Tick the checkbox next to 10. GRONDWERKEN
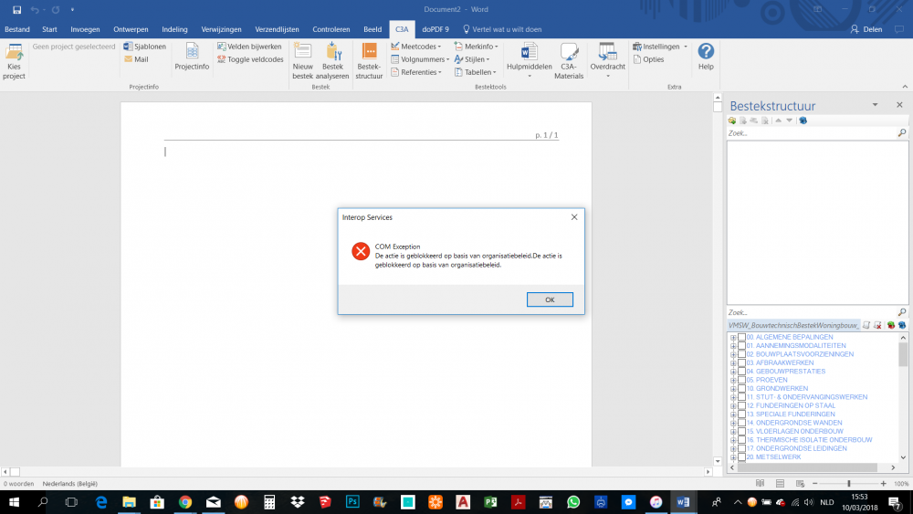The height and width of the screenshot is (514, 913). [741, 389]
